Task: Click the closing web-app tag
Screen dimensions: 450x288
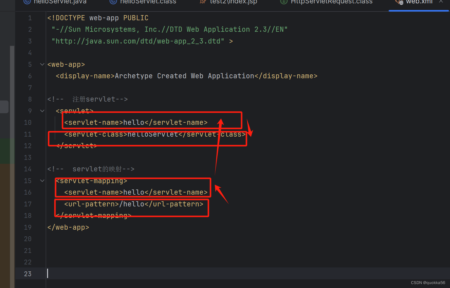Action: [x=68, y=228]
